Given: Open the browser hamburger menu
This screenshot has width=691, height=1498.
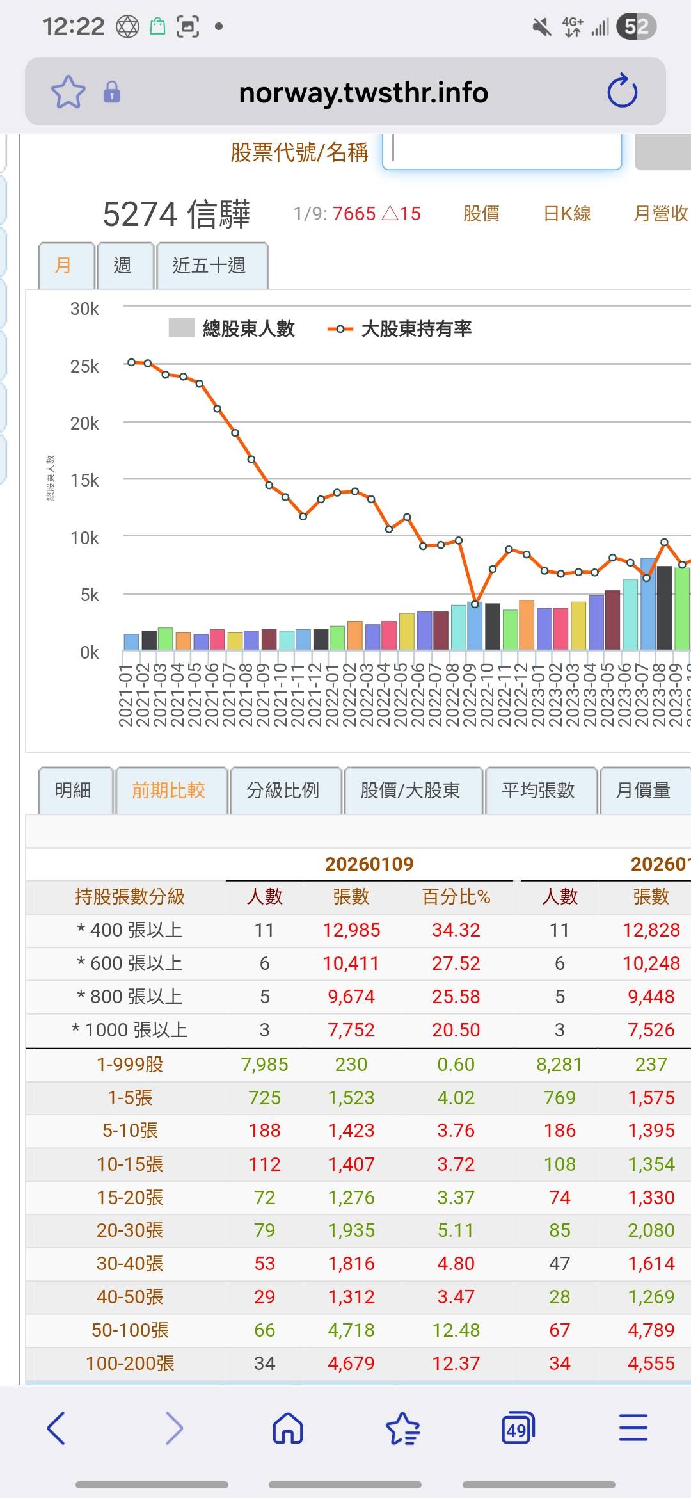Looking at the screenshot, I should point(633,1428).
